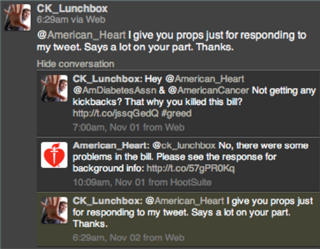Click CK_Lunchbox avatar in the highlighted tweet
This screenshot has height=249, width=320.
[54, 210]
